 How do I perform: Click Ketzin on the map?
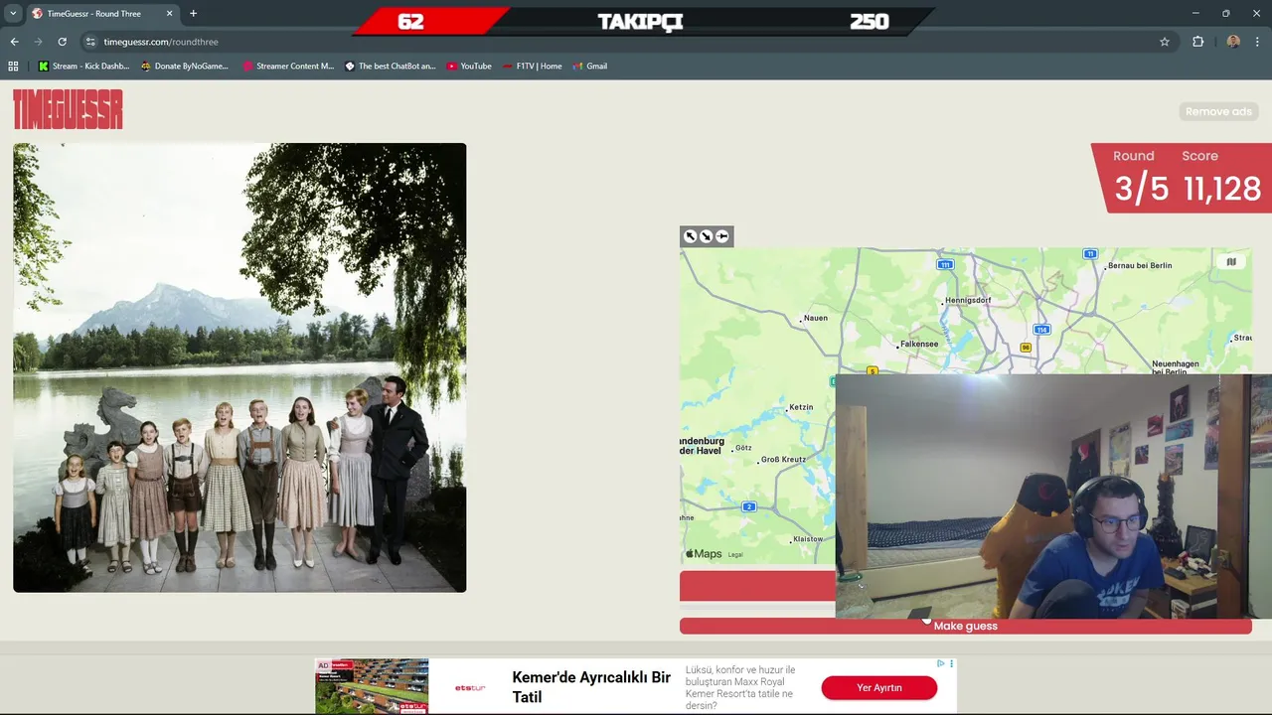pyautogui.click(x=801, y=407)
